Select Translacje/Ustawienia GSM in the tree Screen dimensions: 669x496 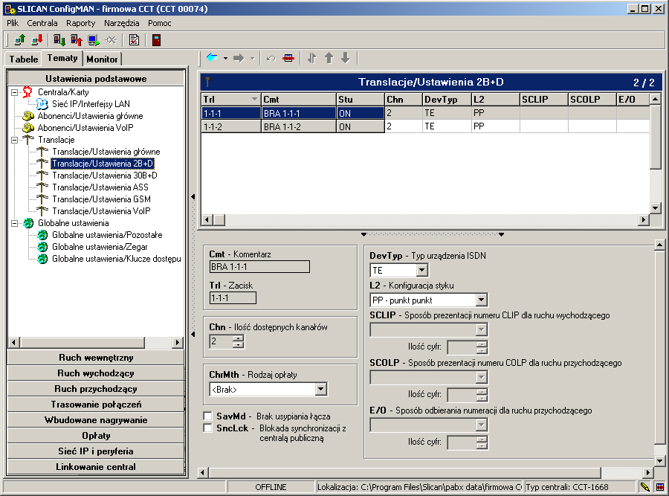point(102,199)
